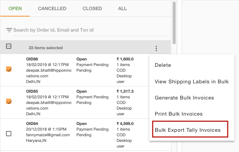Uncheck the OID86 order checkbox
The image size is (239, 152).
[x=9, y=69]
